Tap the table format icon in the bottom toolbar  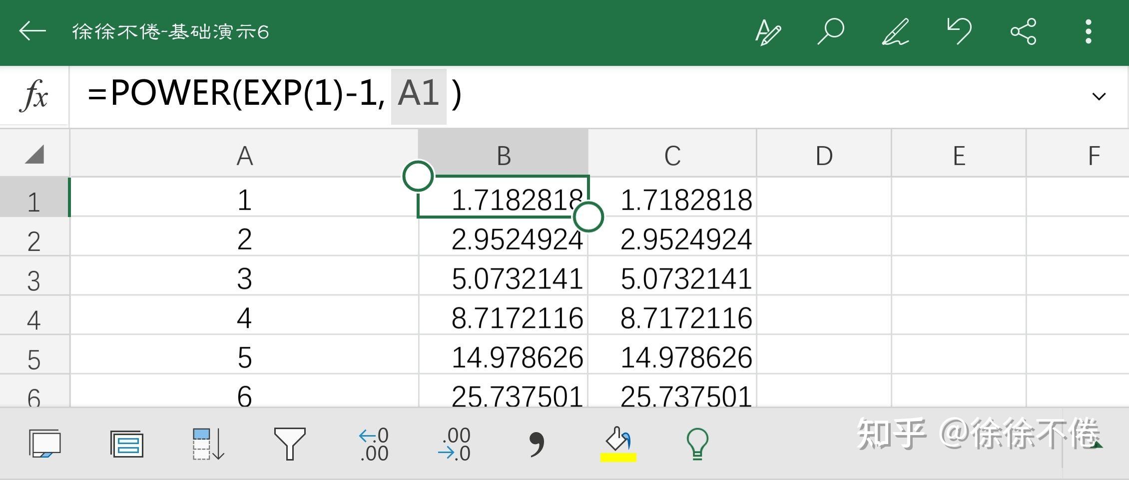pos(127,444)
